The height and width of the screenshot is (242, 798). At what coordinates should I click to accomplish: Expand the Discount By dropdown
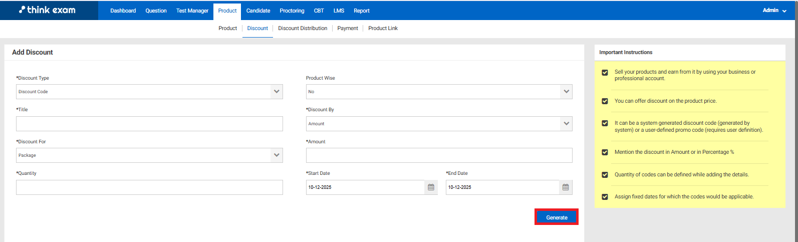pyautogui.click(x=439, y=124)
